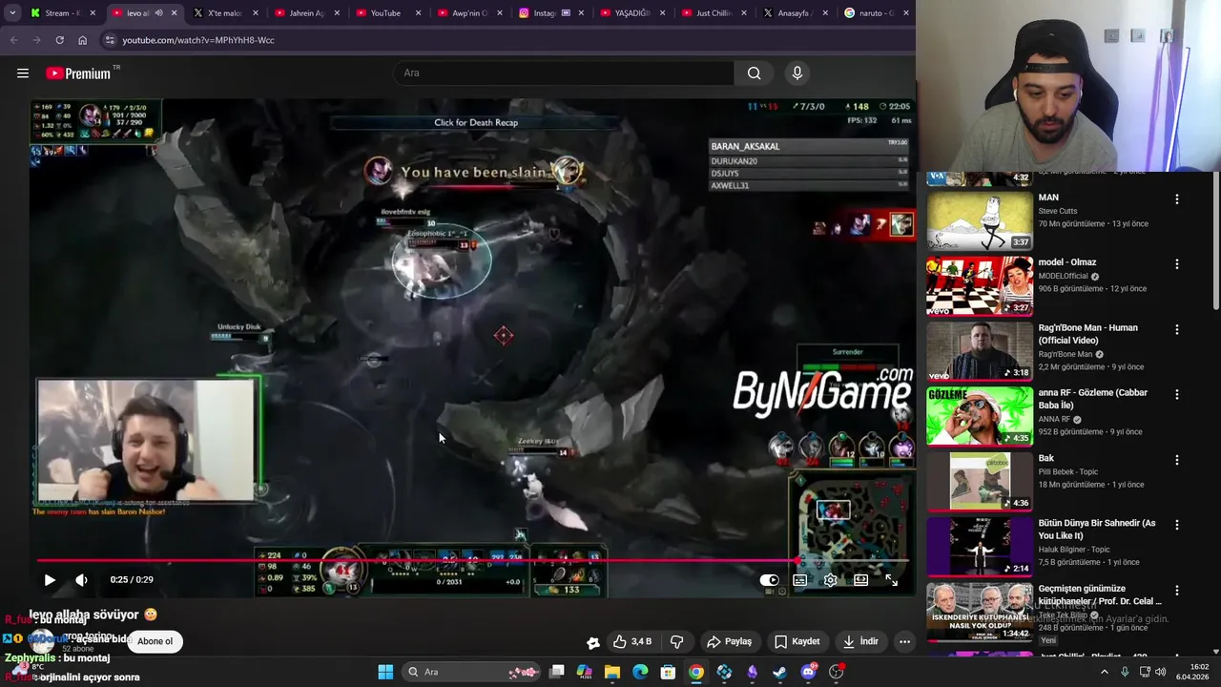Open options menu for 'Bak' video
Screen dimensions: 1221x687
tap(1176, 460)
